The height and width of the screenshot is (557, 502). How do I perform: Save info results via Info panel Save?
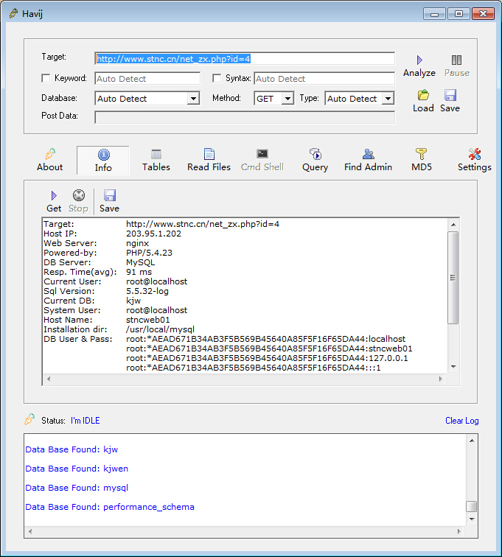click(x=109, y=201)
